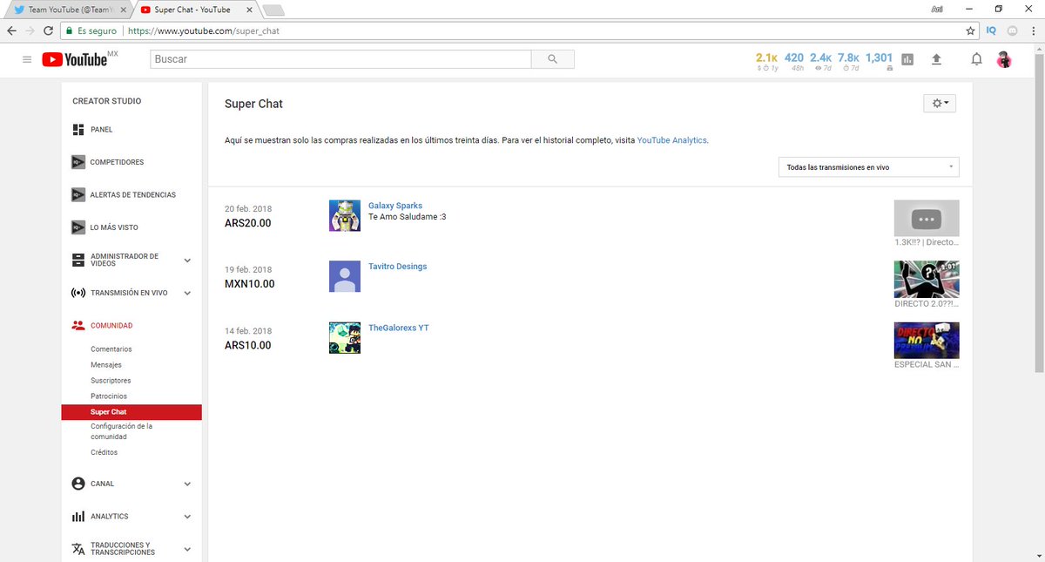Screen dimensions: 1045x562
Task: Expand the Analytics section chevron
Action: pos(187,517)
